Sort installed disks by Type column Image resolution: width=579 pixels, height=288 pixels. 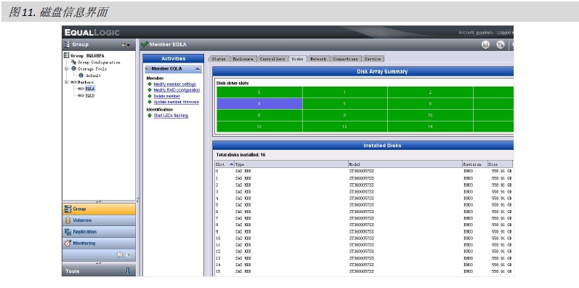pos(291,164)
